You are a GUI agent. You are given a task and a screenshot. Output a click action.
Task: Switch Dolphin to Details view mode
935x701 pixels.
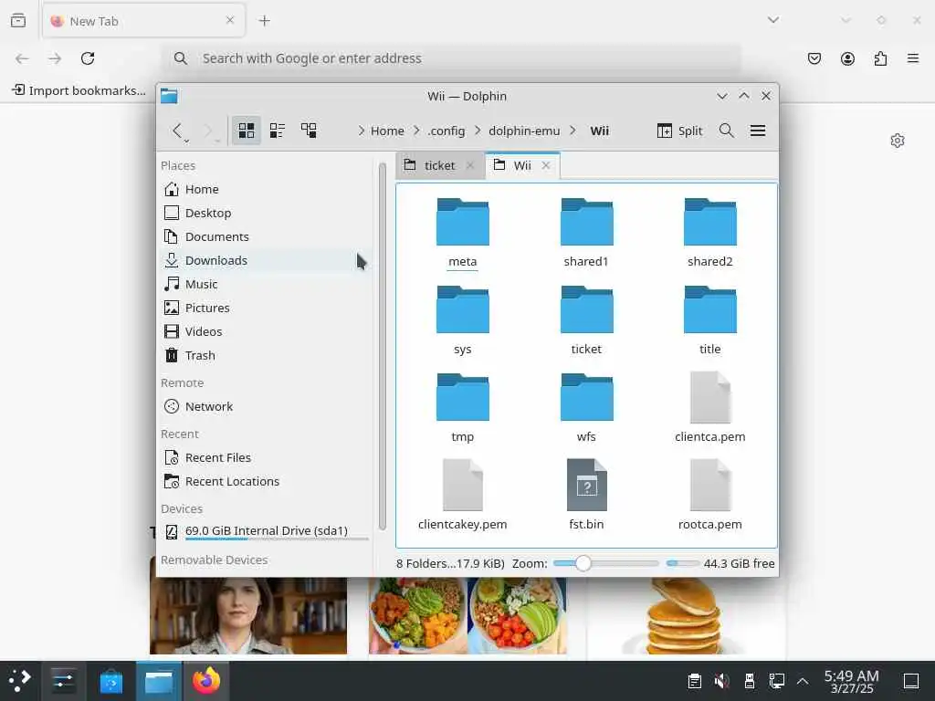309,130
